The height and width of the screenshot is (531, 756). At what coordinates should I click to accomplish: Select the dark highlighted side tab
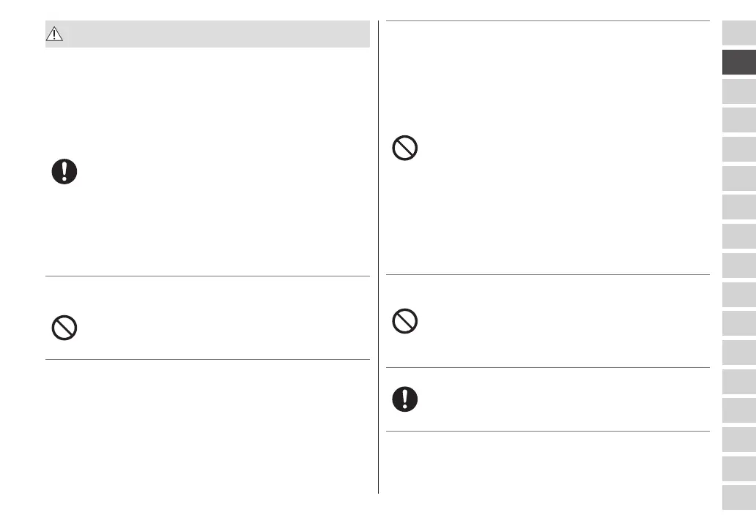tap(738, 62)
